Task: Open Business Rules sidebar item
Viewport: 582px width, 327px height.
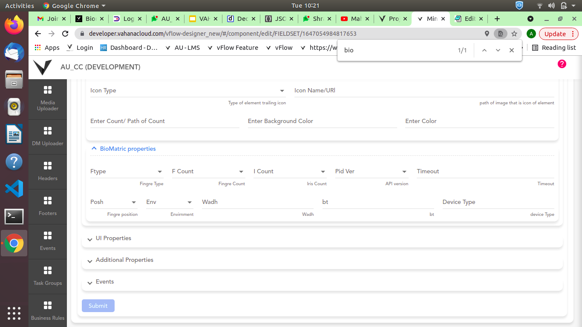Action: 48,311
